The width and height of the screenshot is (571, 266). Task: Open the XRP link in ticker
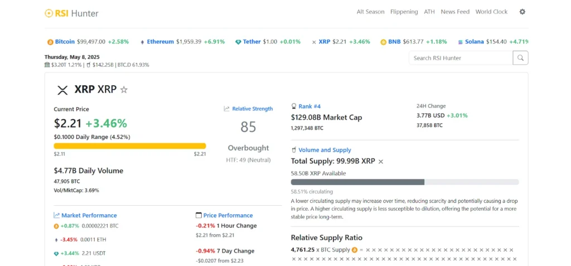(325, 41)
